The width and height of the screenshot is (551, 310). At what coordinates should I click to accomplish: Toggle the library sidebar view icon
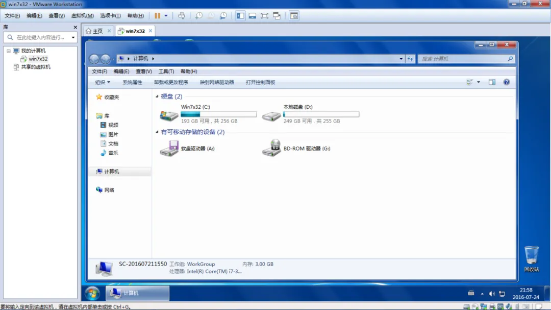click(240, 15)
